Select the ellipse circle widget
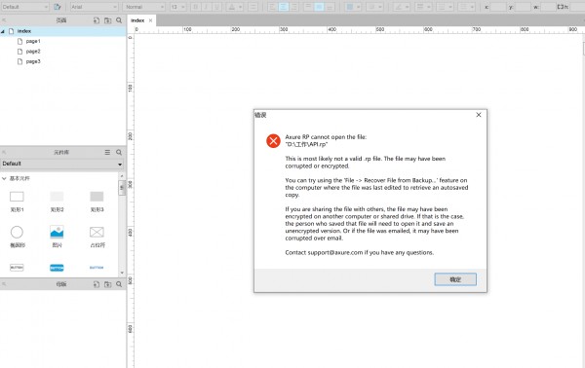This screenshot has width=585, height=368. coord(17,237)
